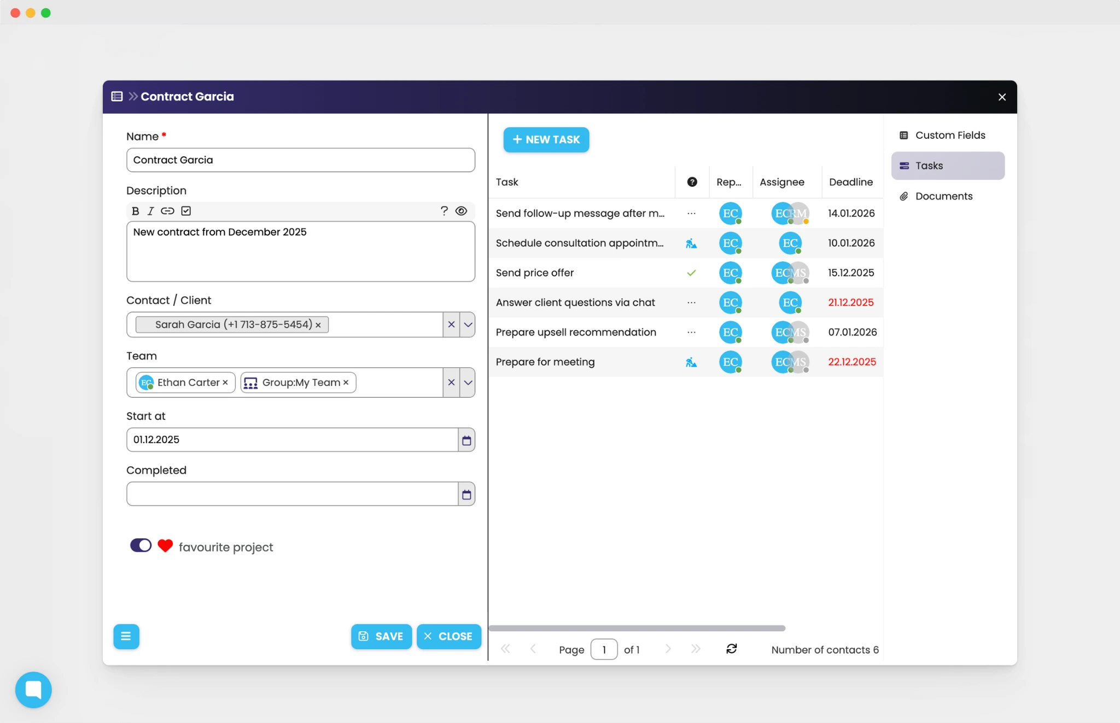
Task: Open Start at calendar picker
Action: tap(466, 440)
